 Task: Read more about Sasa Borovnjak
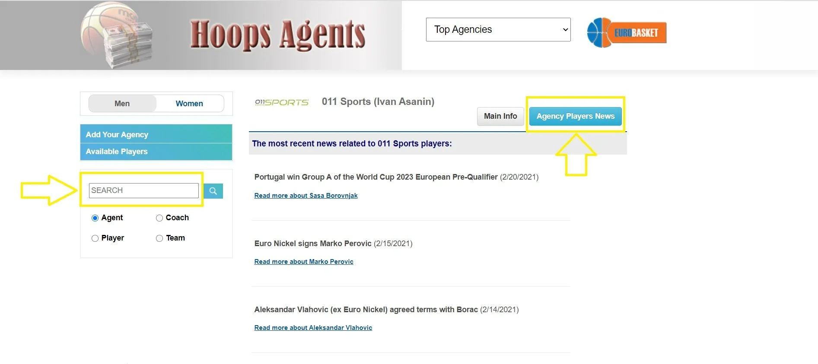(x=306, y=196)
